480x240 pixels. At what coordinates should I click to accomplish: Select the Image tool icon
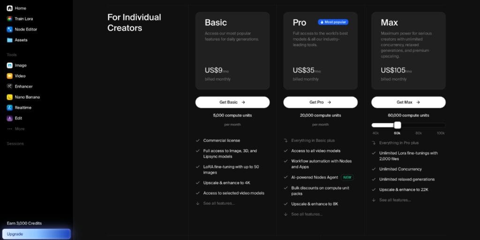[9, 66]
